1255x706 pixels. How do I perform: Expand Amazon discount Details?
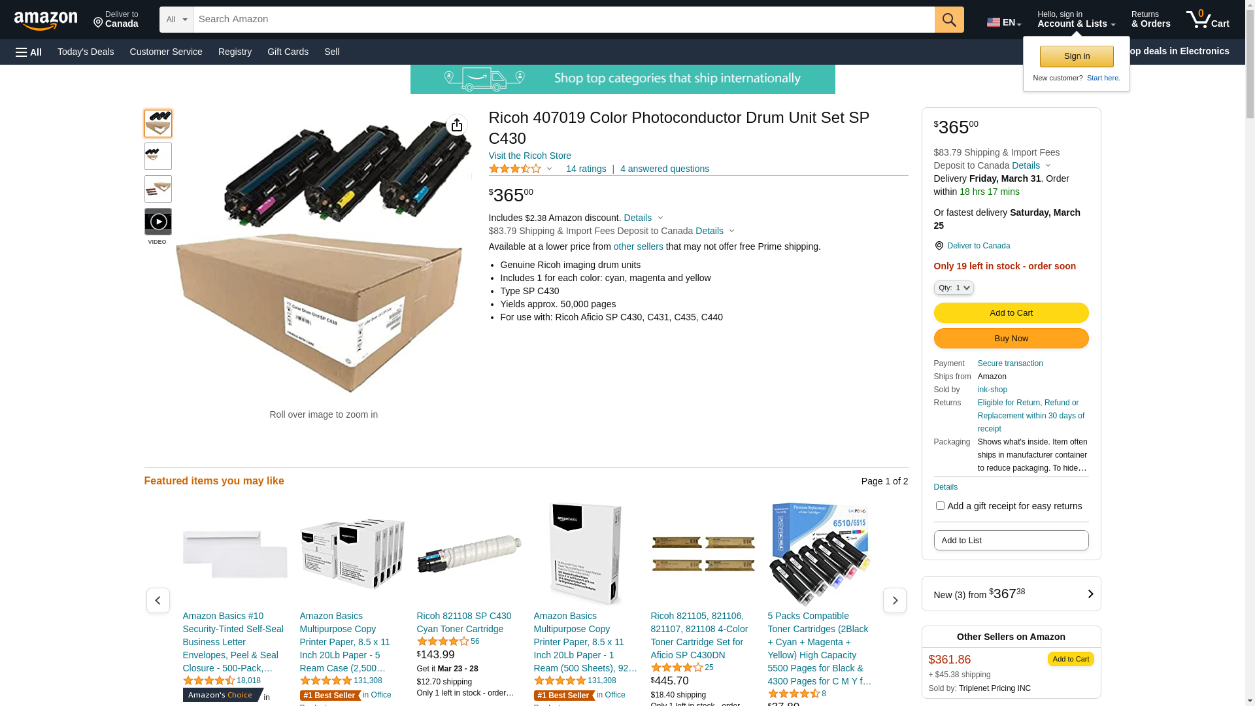[643, 218]
